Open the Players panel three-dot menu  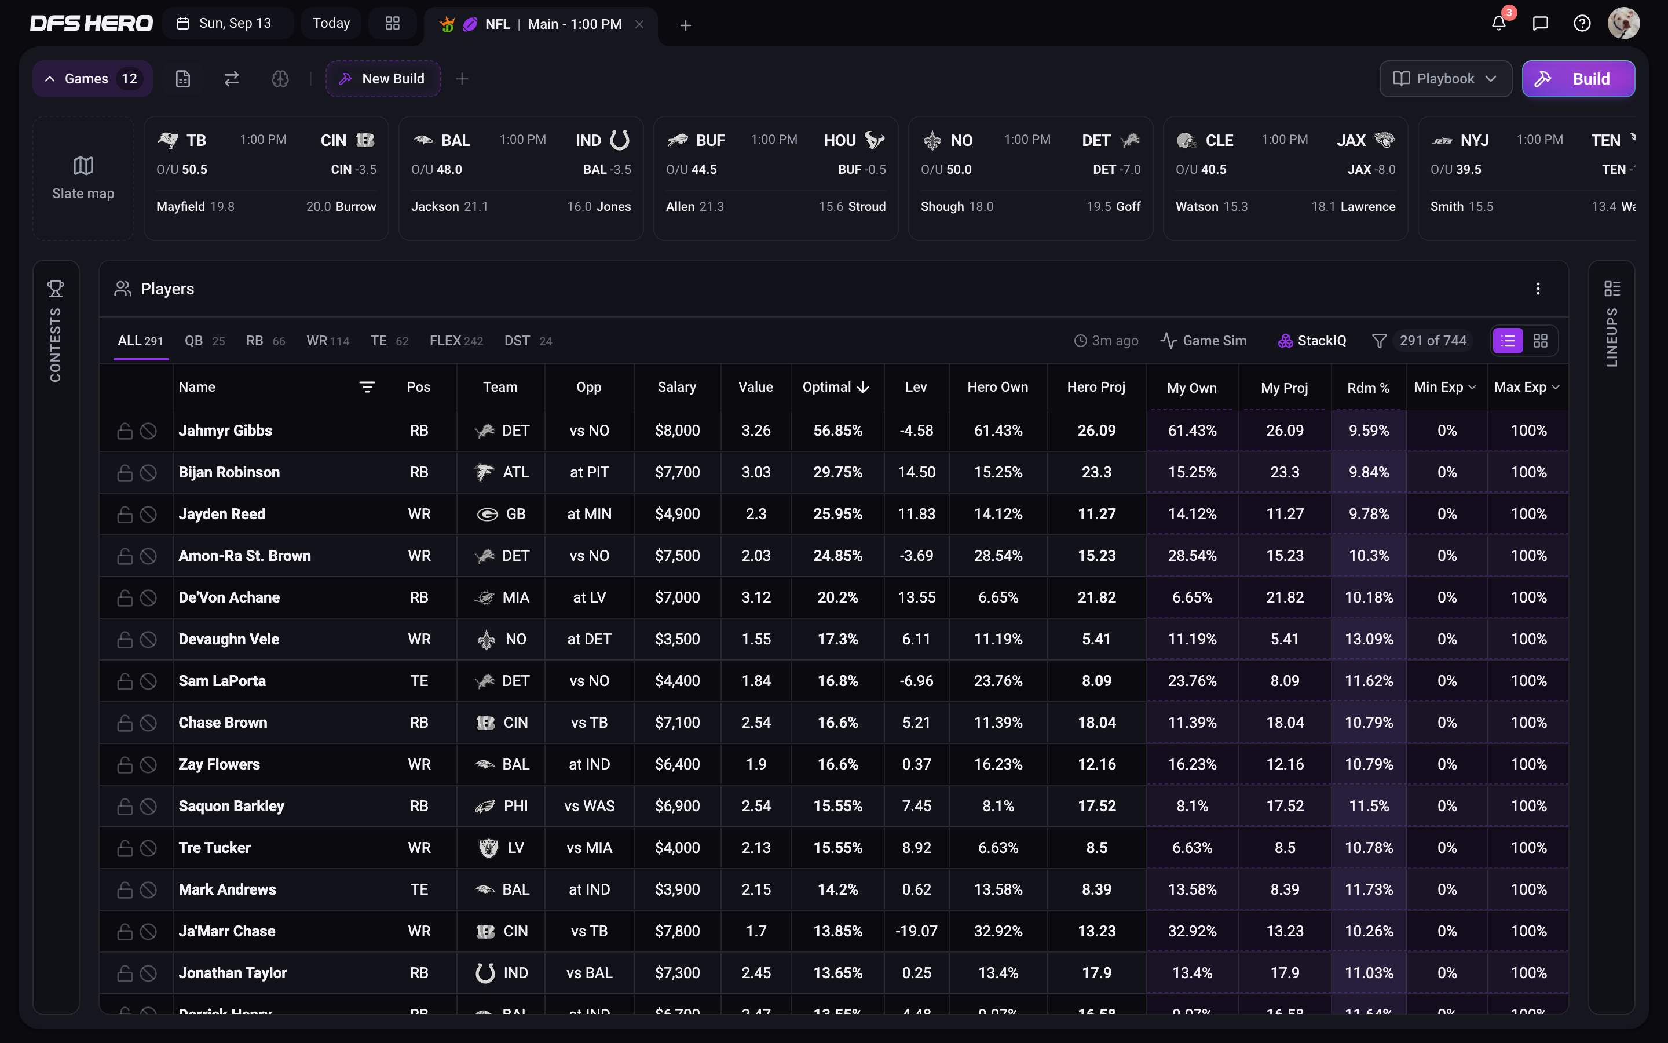pos(1538,289)
